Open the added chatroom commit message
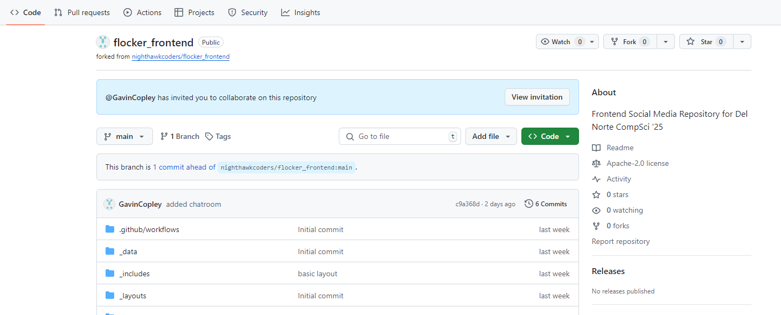This screenshot has height=315, width=781. tap(193, 204)
